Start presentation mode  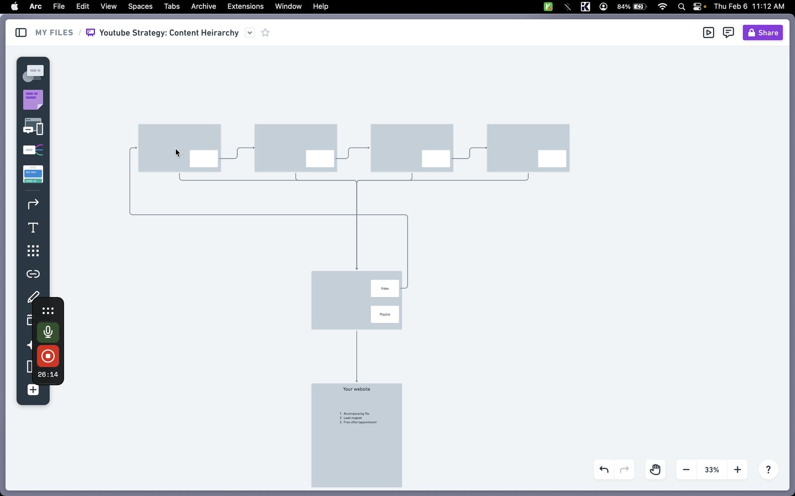tap(709, 33)
